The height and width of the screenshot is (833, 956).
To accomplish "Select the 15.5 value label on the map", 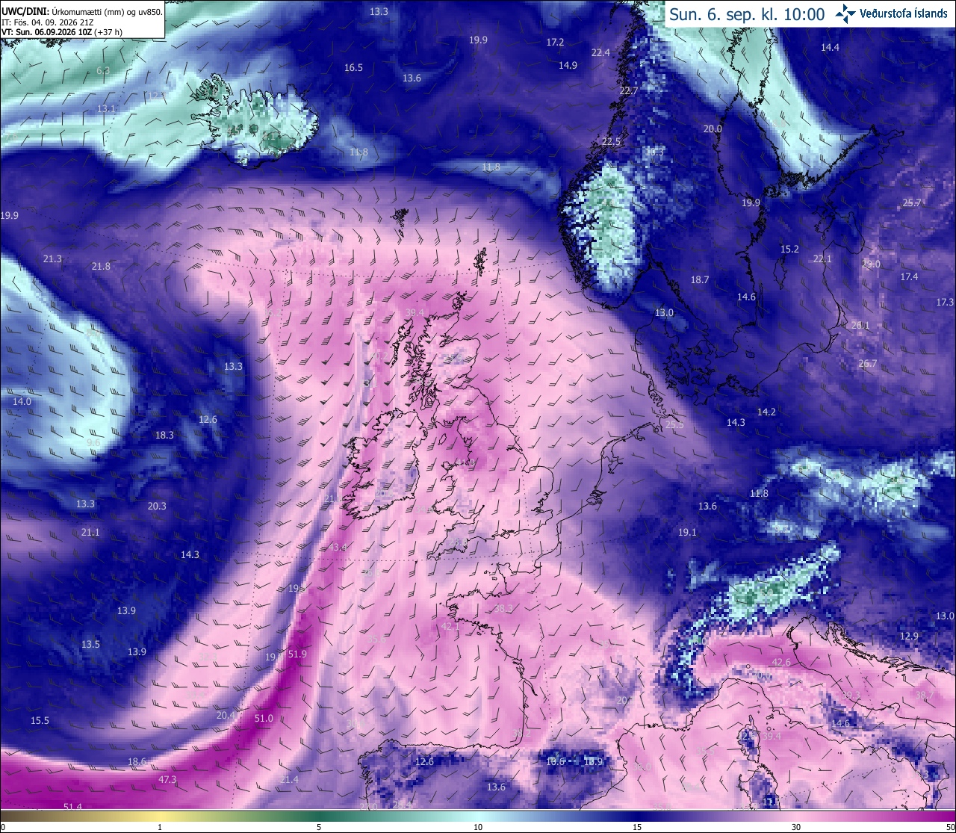I will click(x=40, y=721).
